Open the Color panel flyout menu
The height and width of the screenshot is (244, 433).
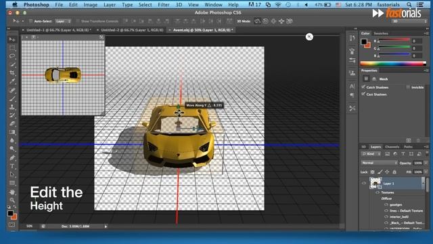coord(426,33)
